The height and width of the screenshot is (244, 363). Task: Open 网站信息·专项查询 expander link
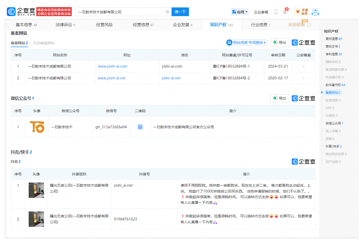tap(247, 43)
